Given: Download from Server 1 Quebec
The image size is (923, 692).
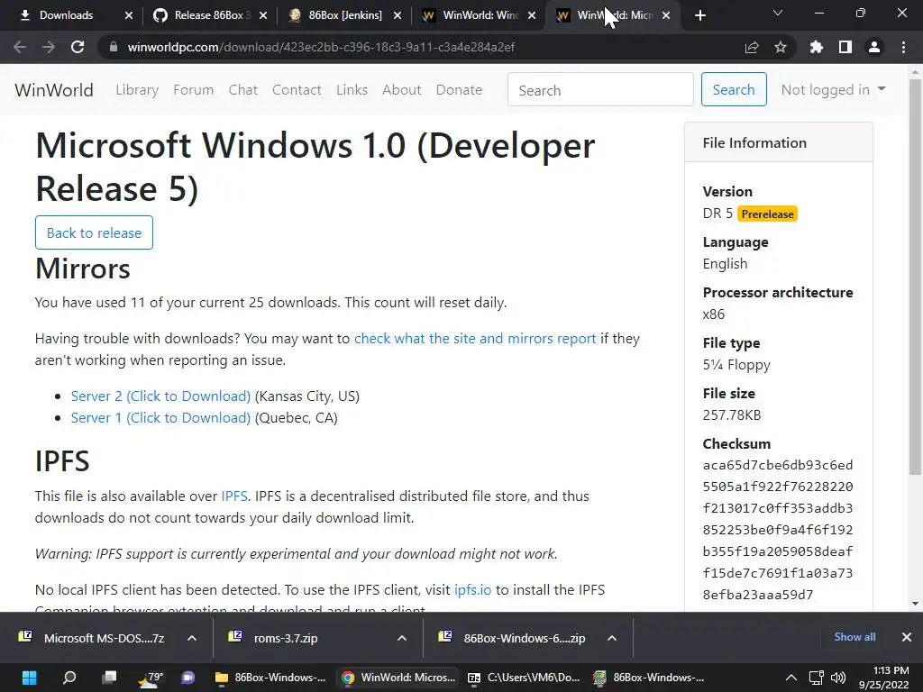Looking at the screenshot, I should [x=160, y=418].
